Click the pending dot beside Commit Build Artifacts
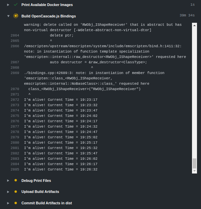Viewport: 201px width, 209px height. click(x=16, y=203)
